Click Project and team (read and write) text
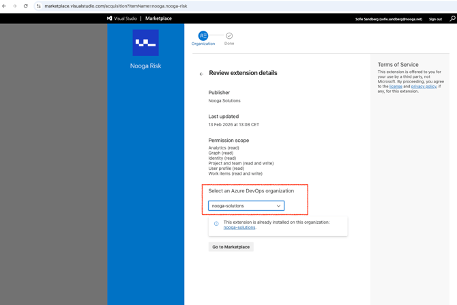The image size is (457, 305). tap(241, 163)
